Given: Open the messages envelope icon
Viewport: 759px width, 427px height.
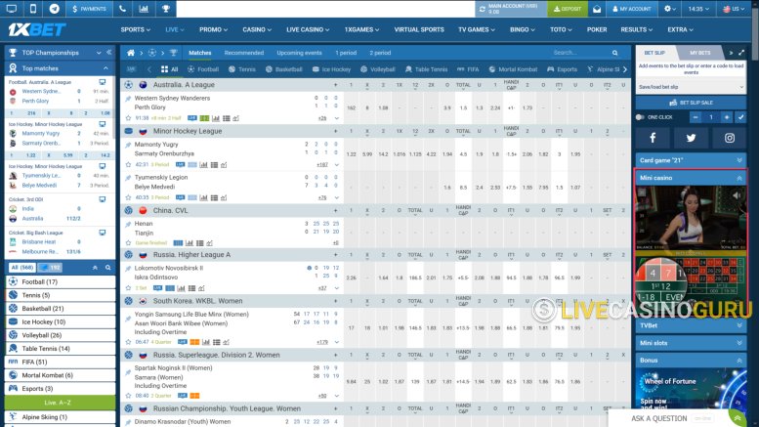Looking at the screenshot, I should tap(597, 9).
